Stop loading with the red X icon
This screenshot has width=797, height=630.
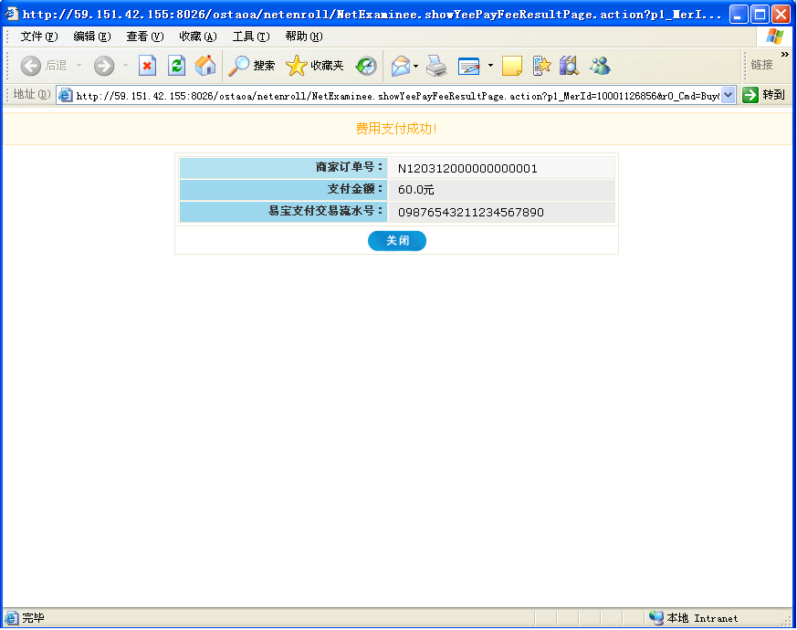(x=147, y=66)
